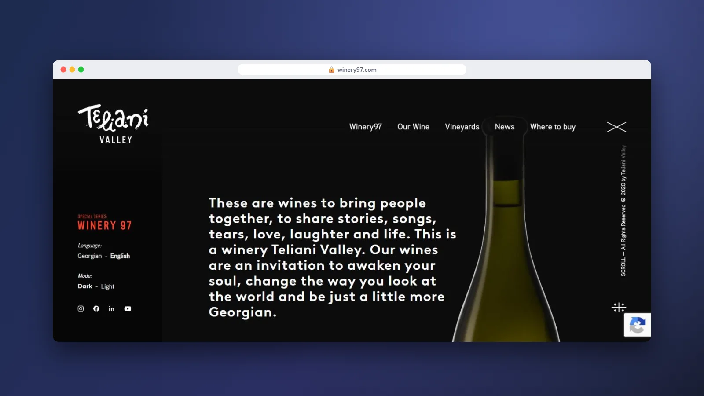
Task: Click the yellow minimize window dot
Action: [72, 70]
